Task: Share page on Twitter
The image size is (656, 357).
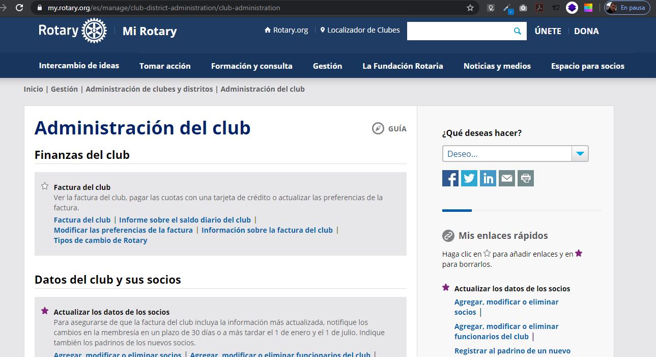Action: pyautogui.click(x=469, y=178)
